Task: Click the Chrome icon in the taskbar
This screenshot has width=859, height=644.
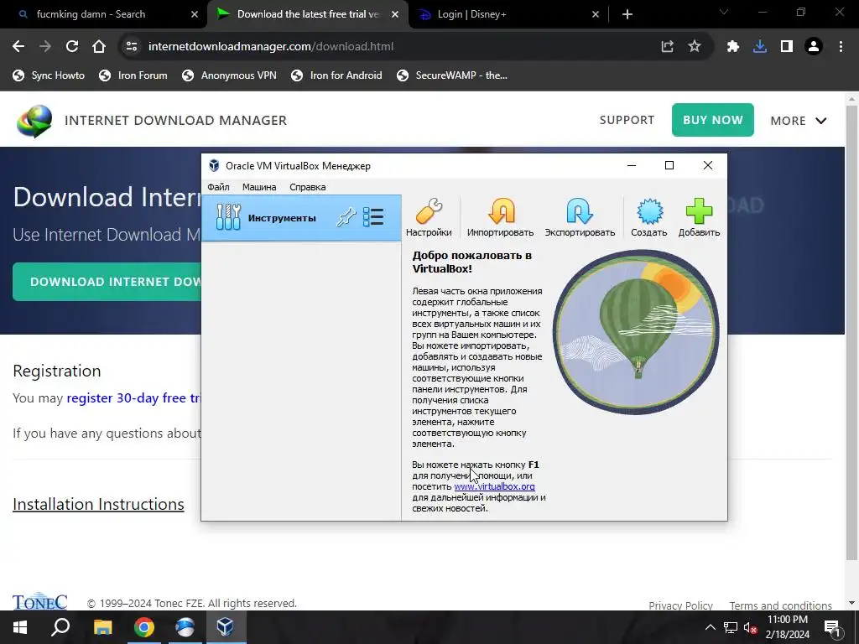Action: 144,627
